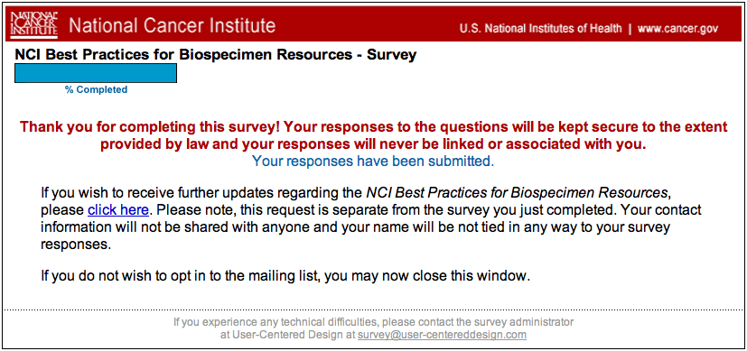The image size is (747, 351).
Task: Click the '% Completed' label
Action: coord(97,90)
